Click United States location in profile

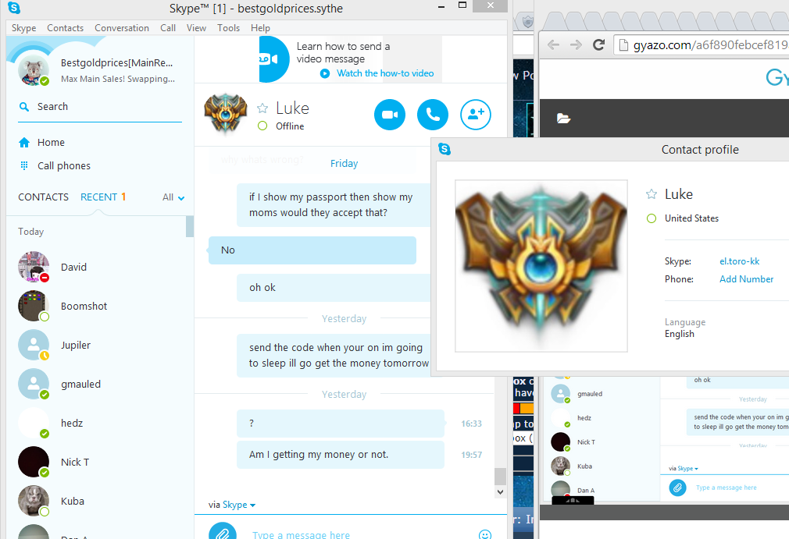pos(691,218)
